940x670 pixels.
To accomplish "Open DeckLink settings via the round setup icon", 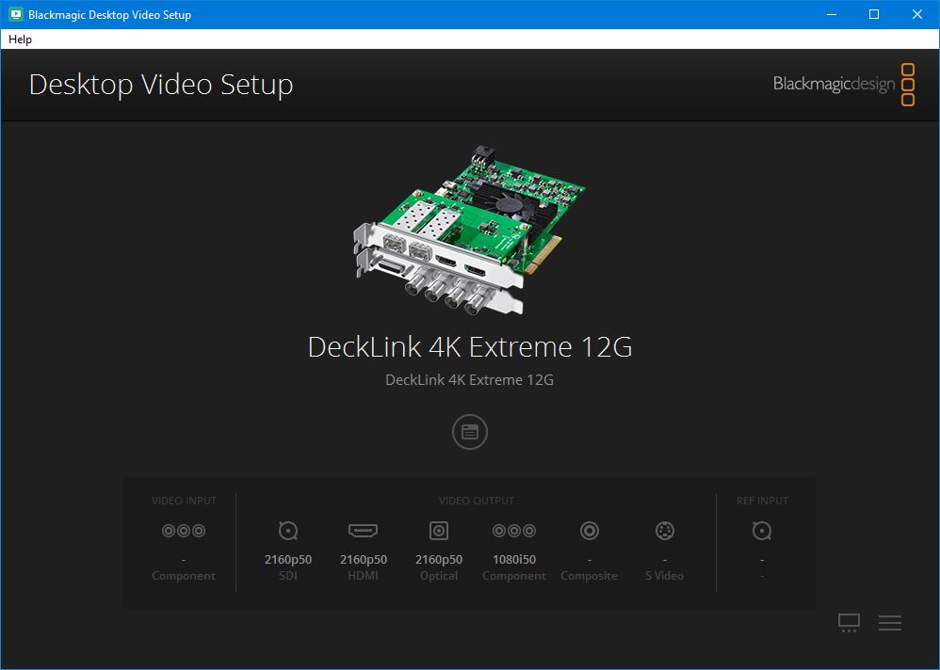I will 469,432.
